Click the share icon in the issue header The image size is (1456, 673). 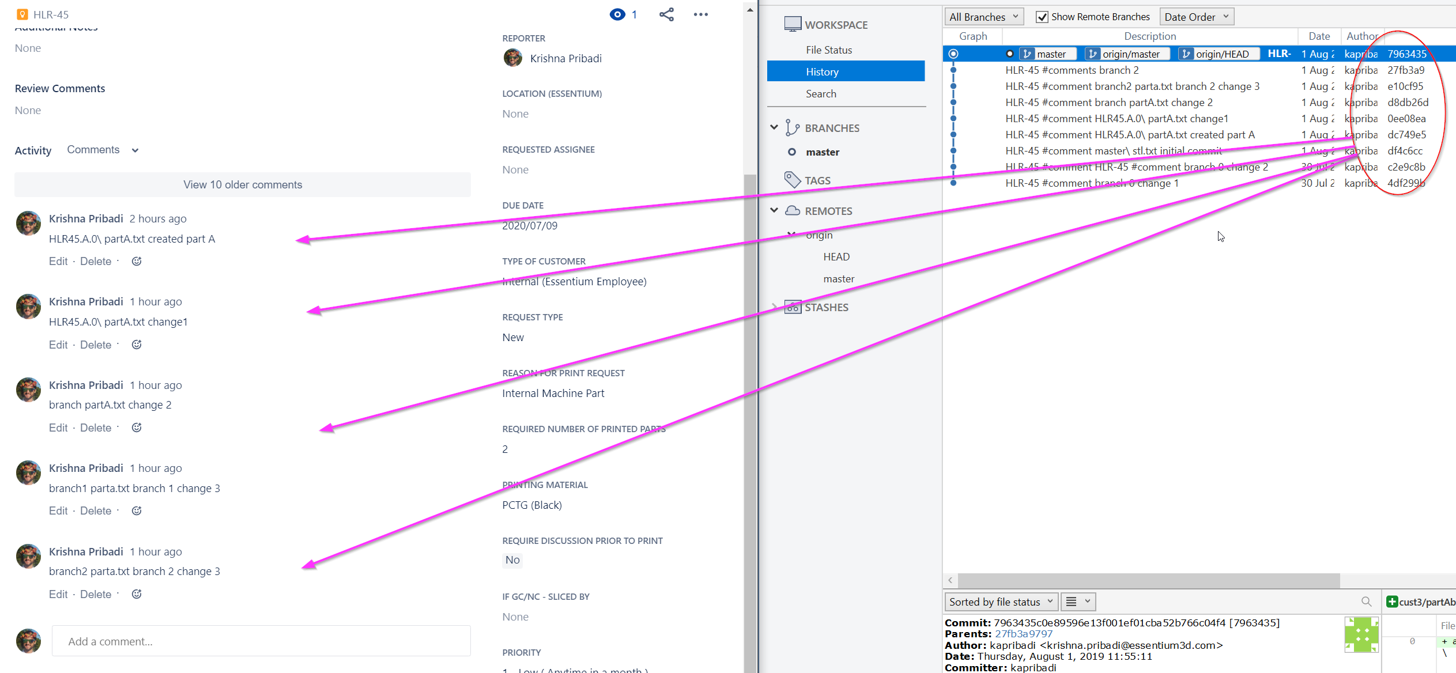[666, 15]
